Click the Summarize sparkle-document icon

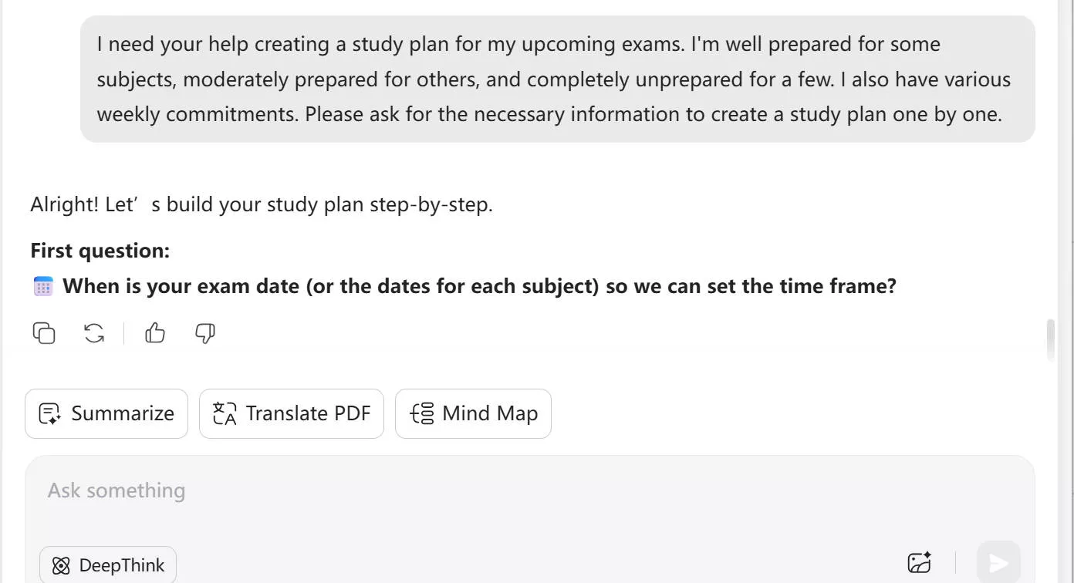(x=49, y=413)
